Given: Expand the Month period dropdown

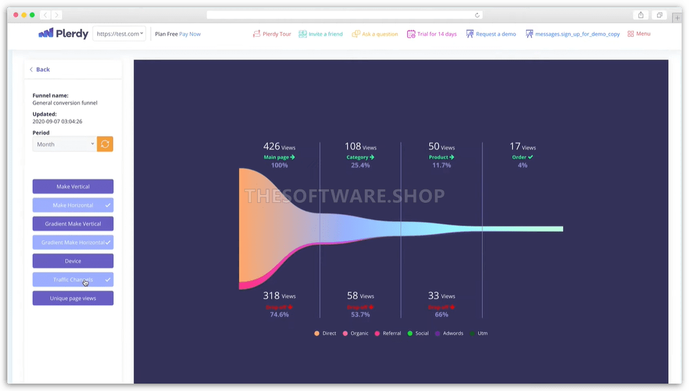Looking at the screenshot, I should (x=65, y=144).
